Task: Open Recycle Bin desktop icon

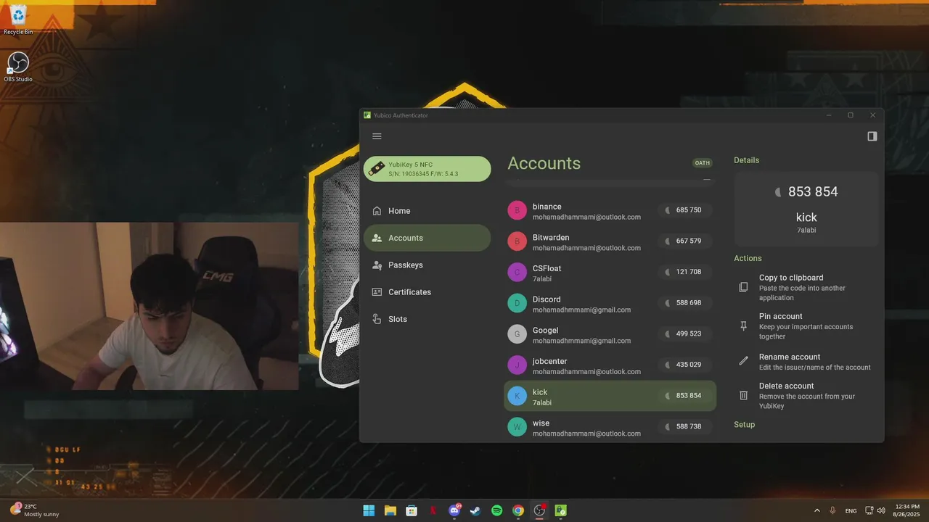Action: [x=18, y=20]
